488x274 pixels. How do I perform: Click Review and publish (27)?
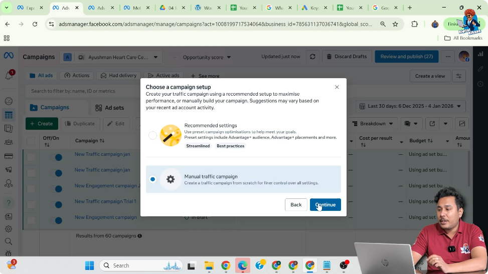(x=406, y=57)
